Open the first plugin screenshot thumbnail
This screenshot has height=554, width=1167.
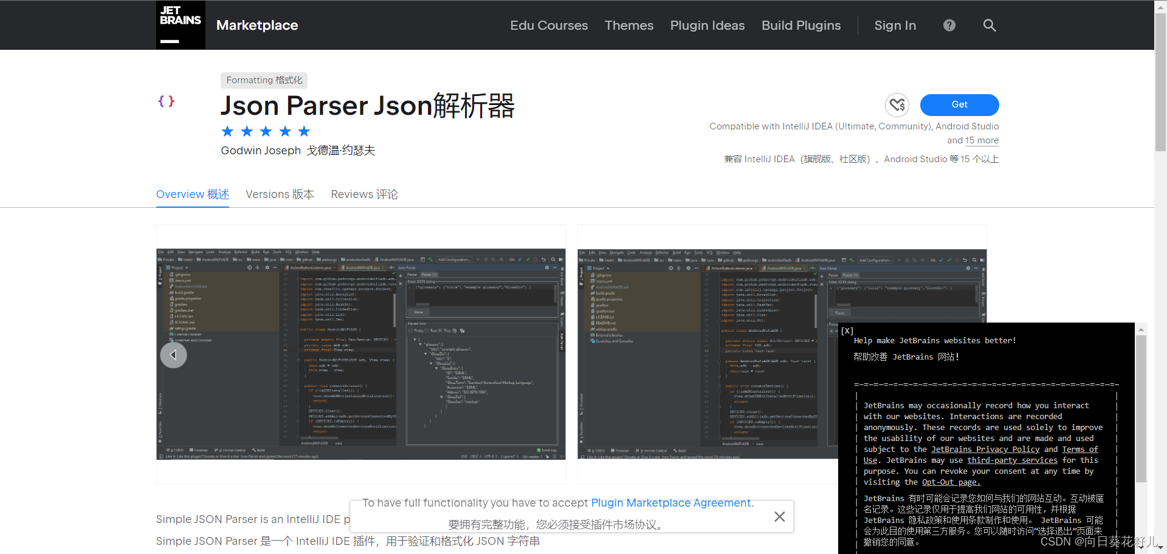tap(361, 354)
